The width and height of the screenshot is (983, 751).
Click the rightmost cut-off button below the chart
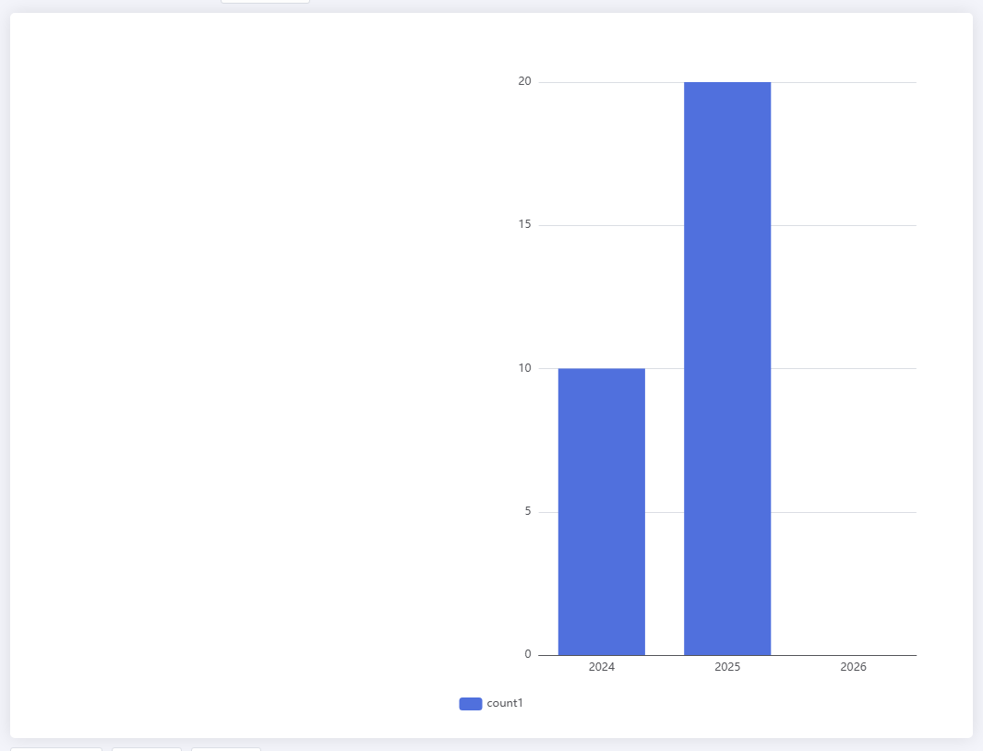click(225, 748)
